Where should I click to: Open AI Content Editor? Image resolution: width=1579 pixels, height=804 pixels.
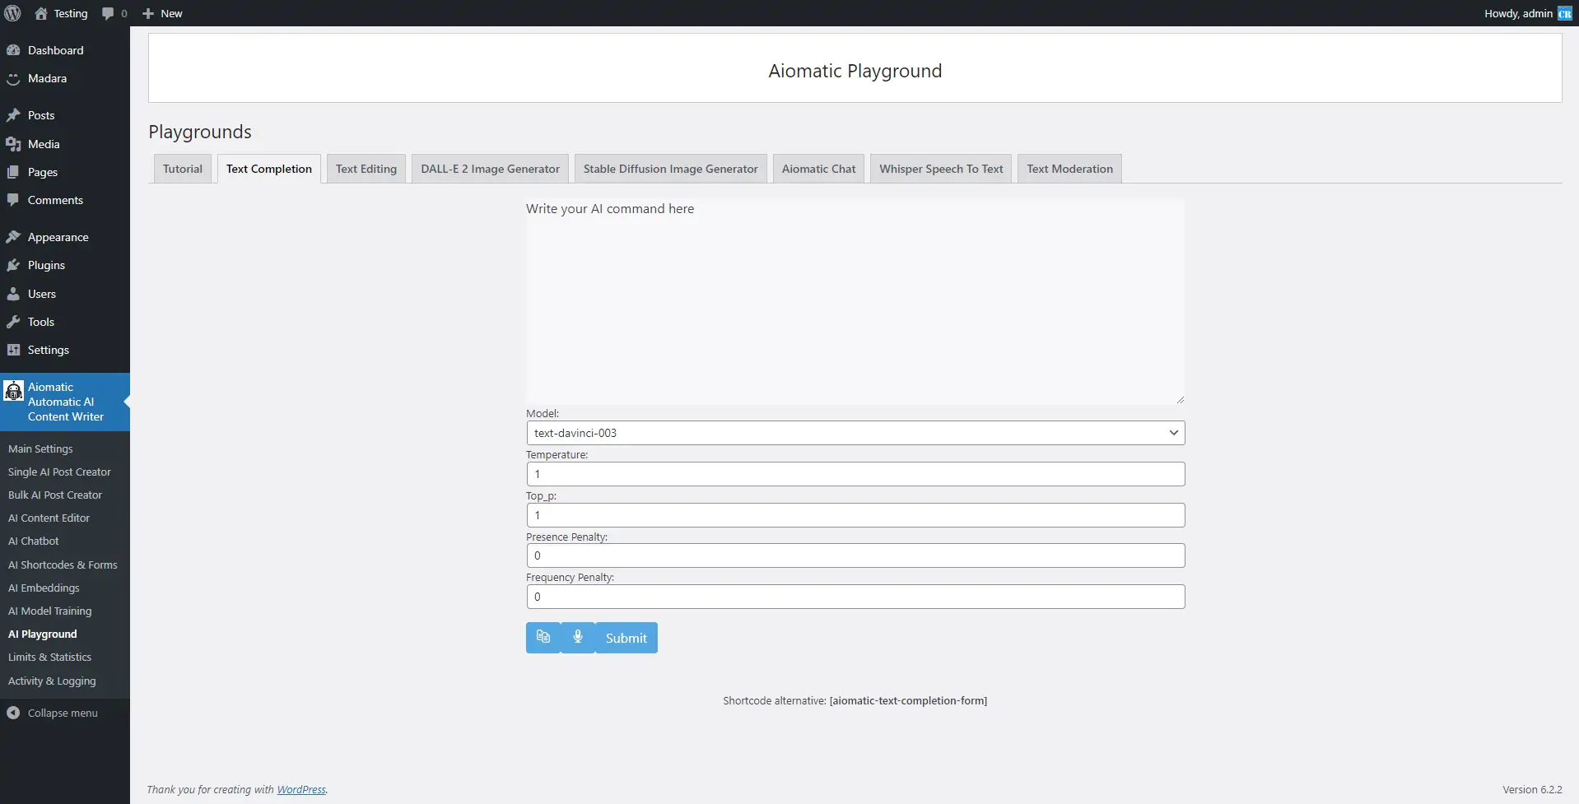(x=49, y=518)
